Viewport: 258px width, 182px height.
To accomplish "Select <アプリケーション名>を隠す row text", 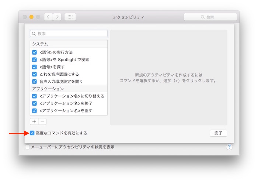I will 66,111.
